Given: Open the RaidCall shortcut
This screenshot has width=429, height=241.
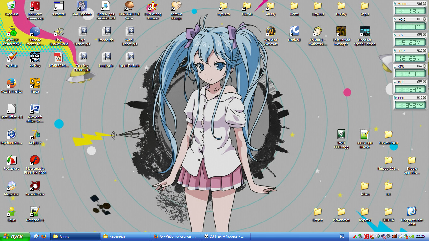Looking at the screenshot, I should [x=294, y=34].
